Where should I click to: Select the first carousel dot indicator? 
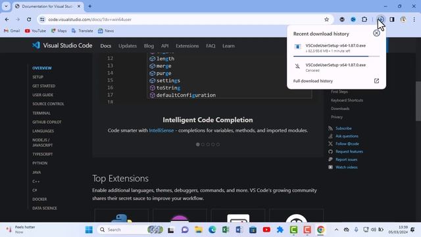(198, 145)
